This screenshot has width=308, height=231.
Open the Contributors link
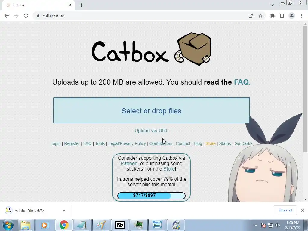[161, 143]
